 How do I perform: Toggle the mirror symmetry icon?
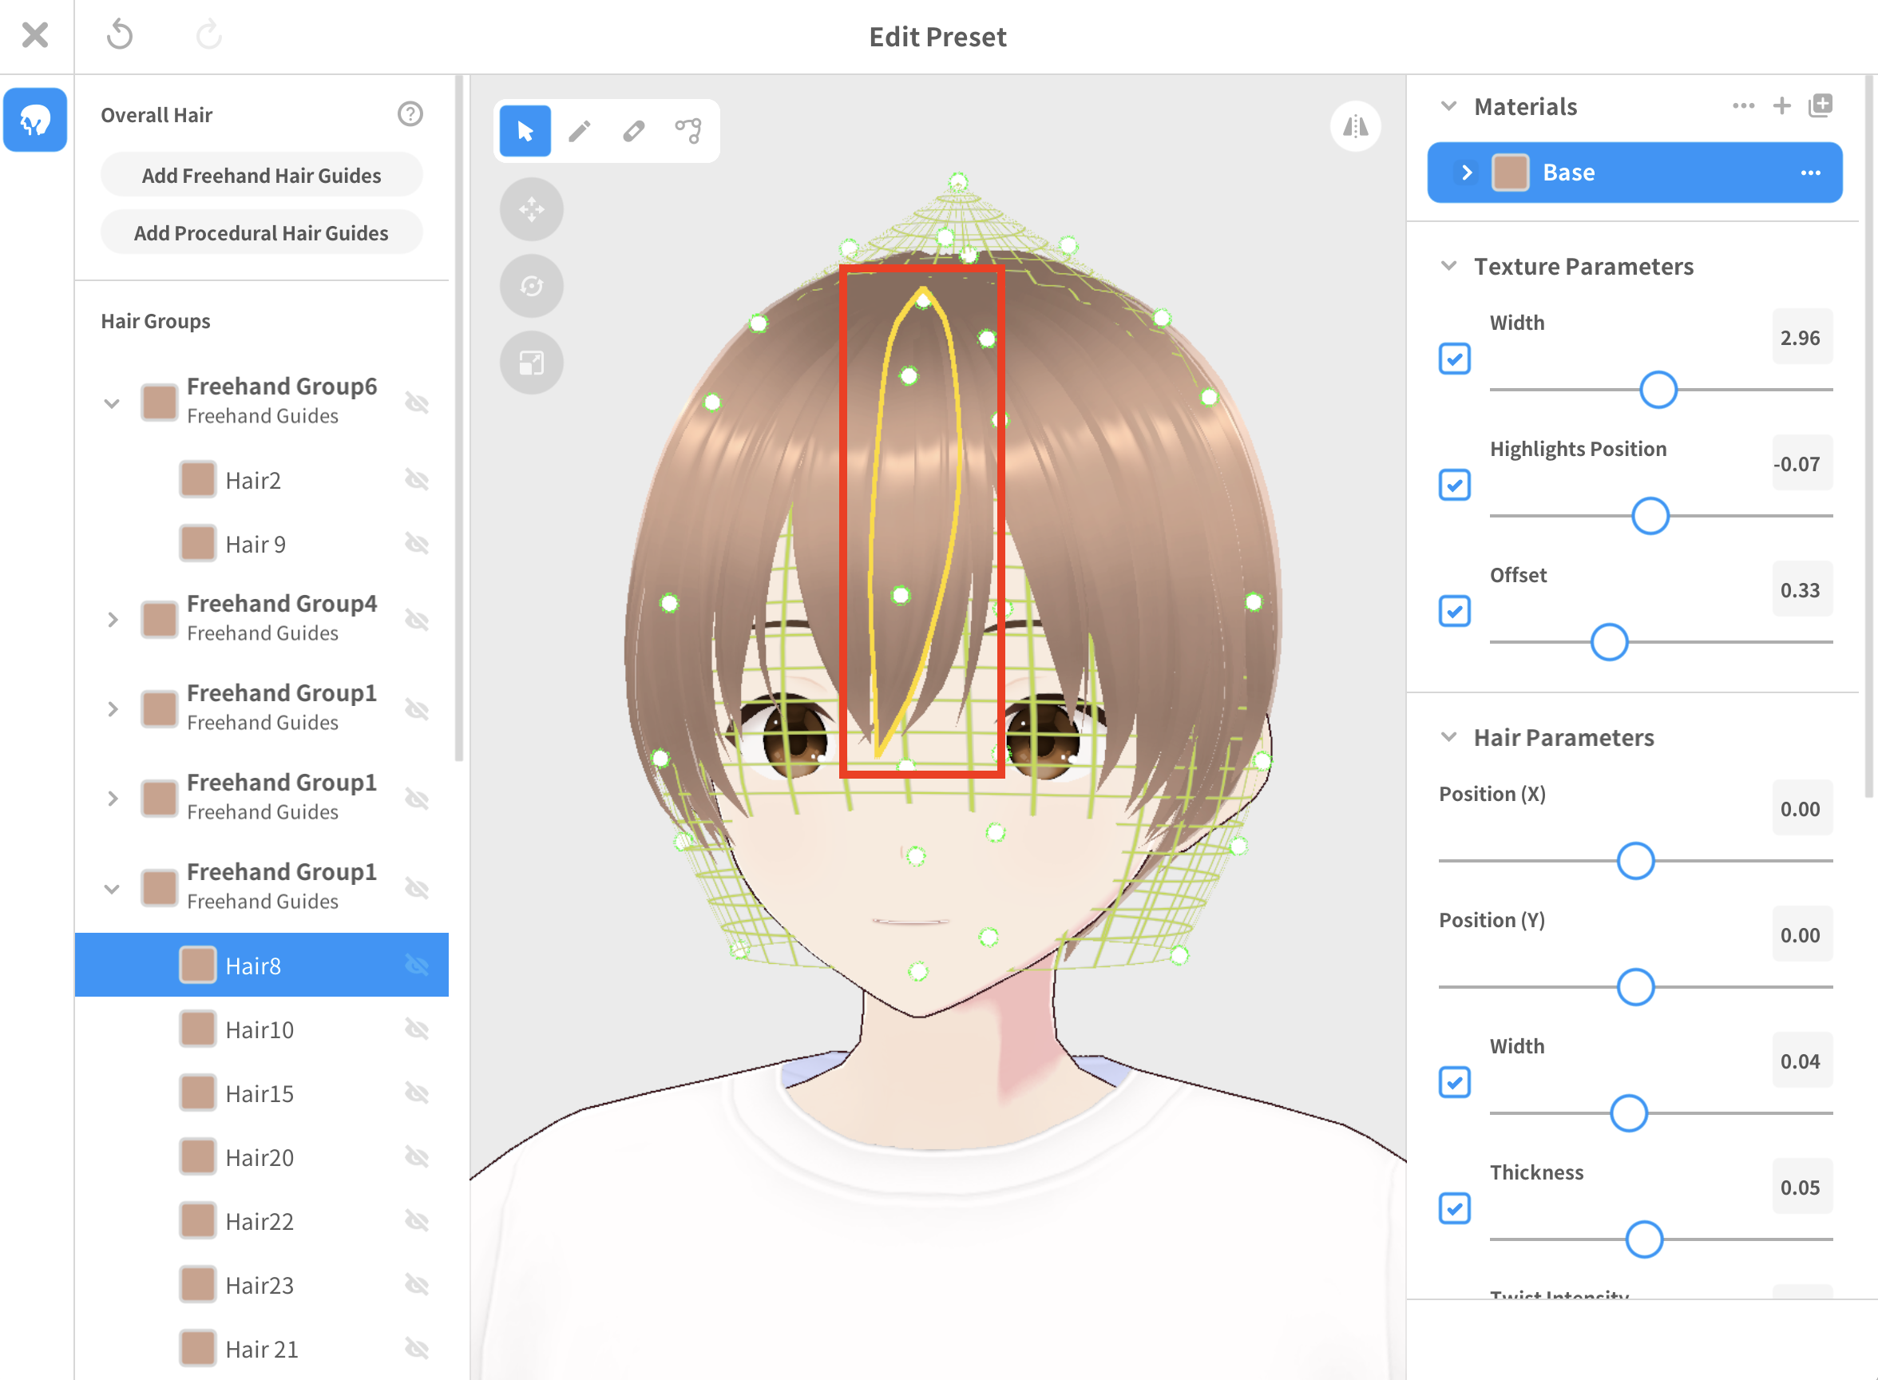pos(1355,126)
